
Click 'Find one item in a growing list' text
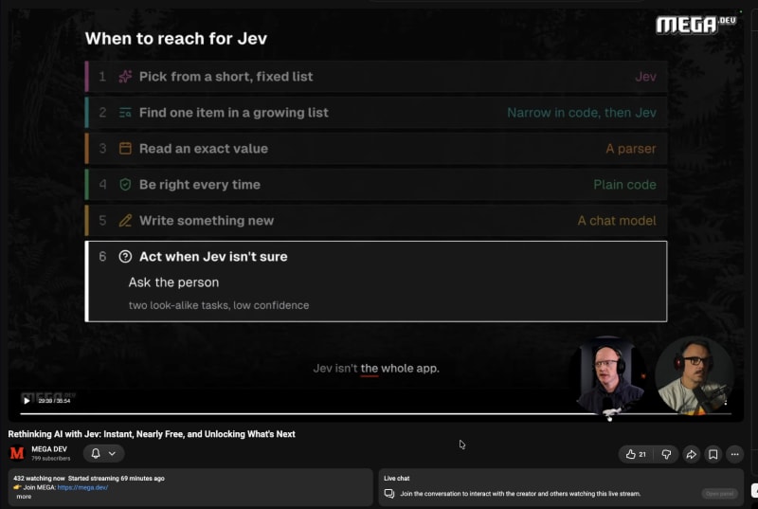click(x=234, y=113)
